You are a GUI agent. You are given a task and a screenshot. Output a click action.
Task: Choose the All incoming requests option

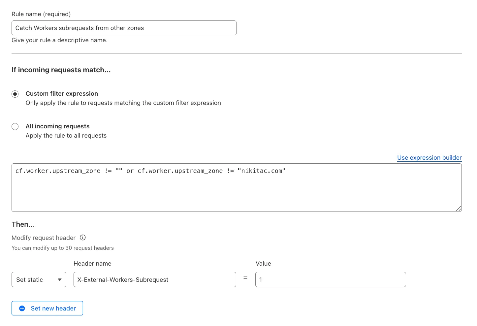pyautogui.click(x=15, y=126)
